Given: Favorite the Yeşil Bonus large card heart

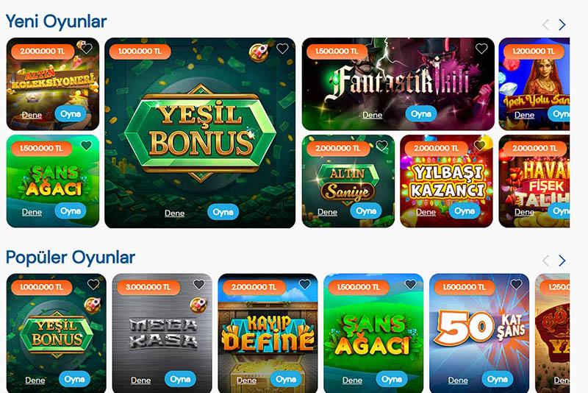Looking at the screenshot, I should click(x=282, y=49).
